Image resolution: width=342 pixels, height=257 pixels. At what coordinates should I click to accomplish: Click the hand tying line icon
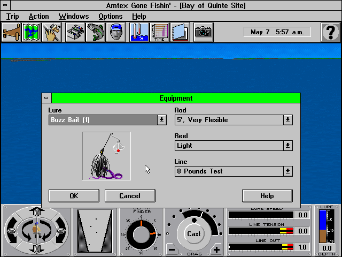click(x=52, y=32)
